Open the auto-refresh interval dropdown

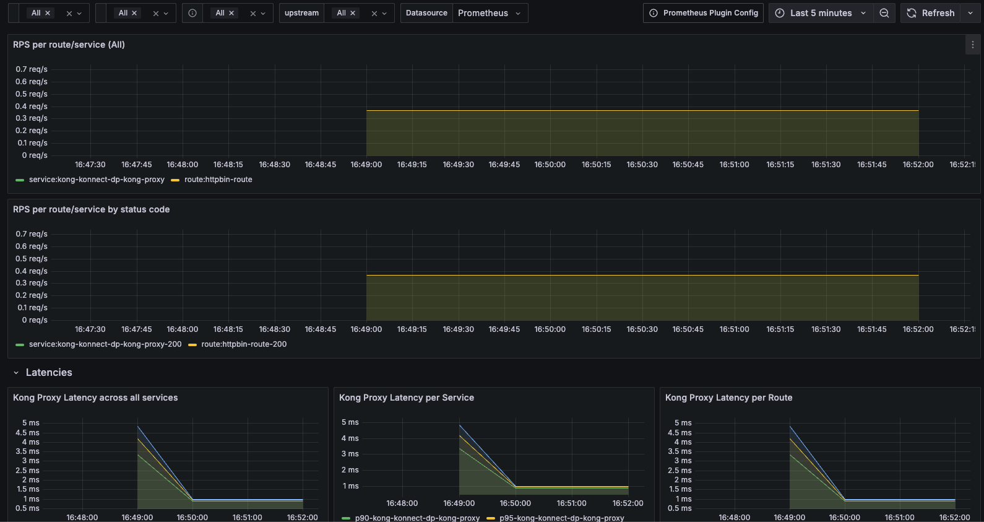tap(970, 13)
